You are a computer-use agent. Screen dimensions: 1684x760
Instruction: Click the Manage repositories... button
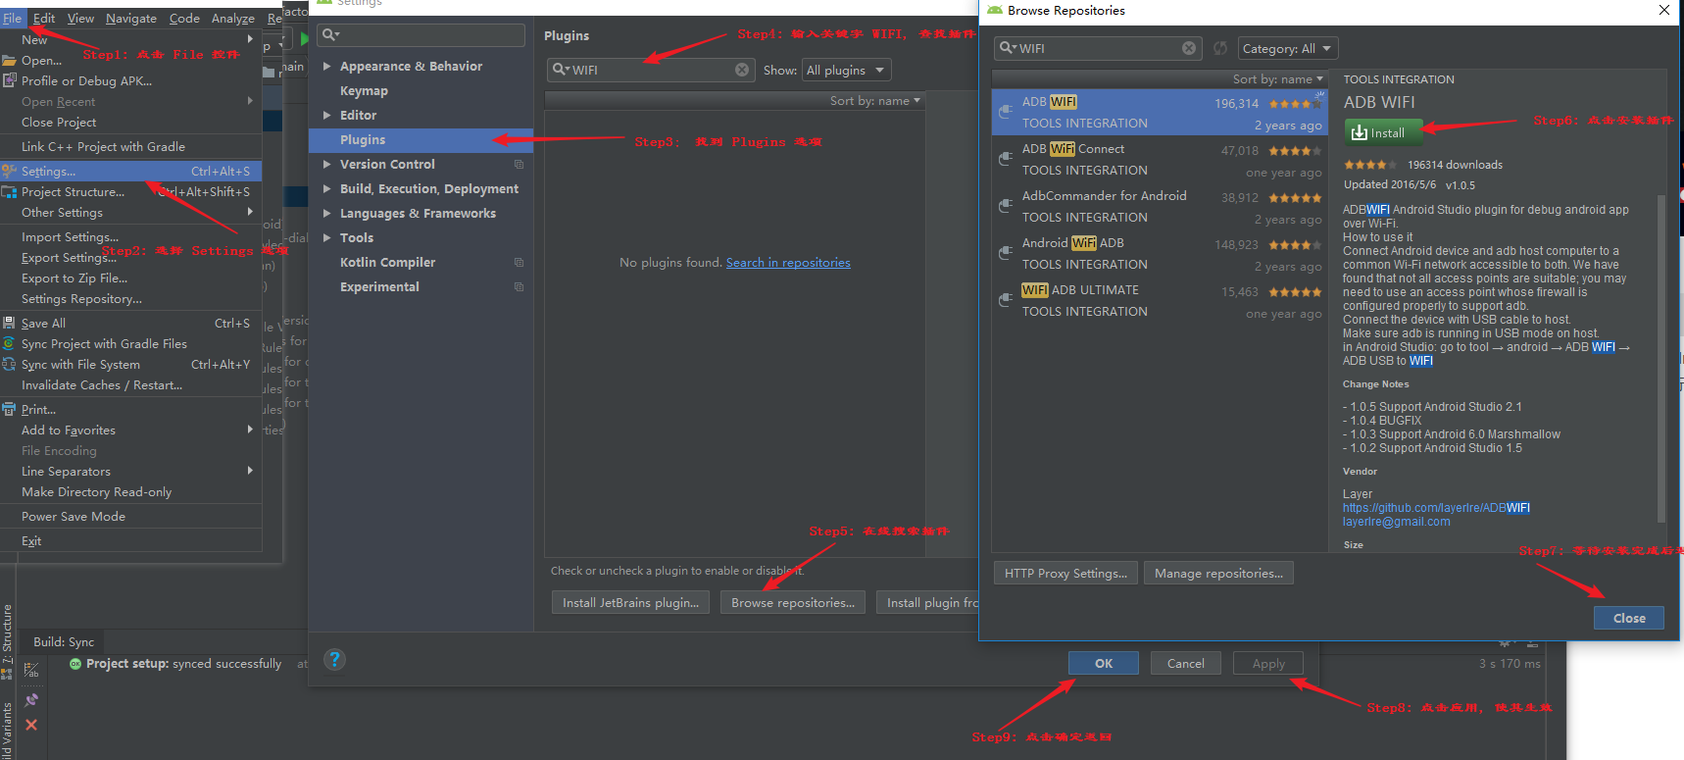[1218, 573]
